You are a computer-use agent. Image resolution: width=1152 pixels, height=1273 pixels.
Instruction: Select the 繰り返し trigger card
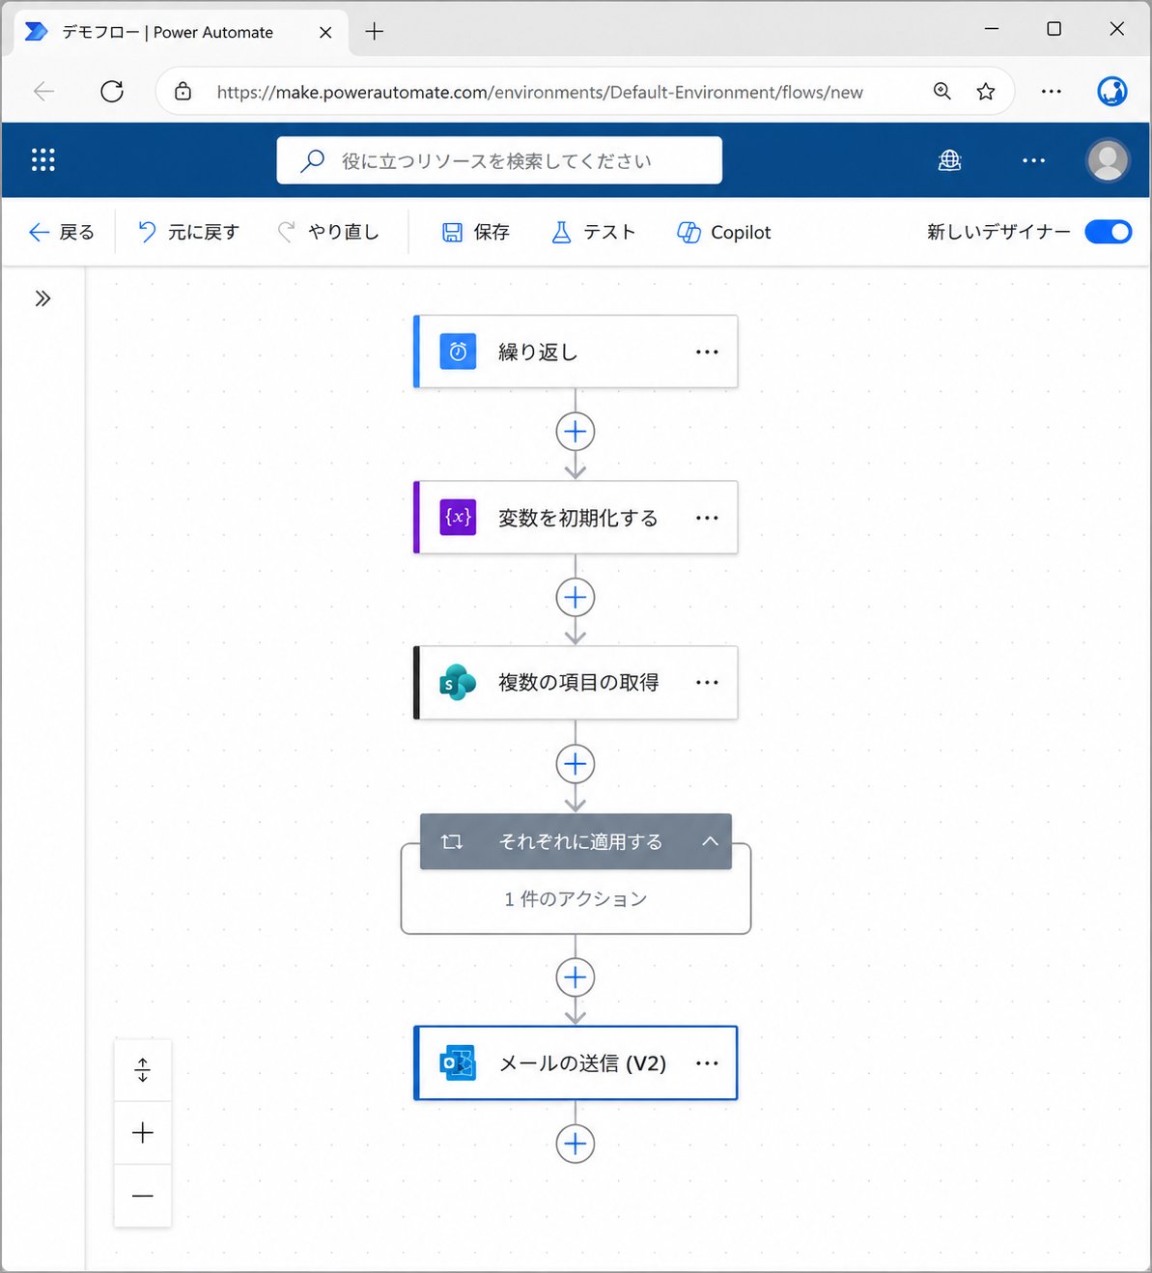(576, 352)
